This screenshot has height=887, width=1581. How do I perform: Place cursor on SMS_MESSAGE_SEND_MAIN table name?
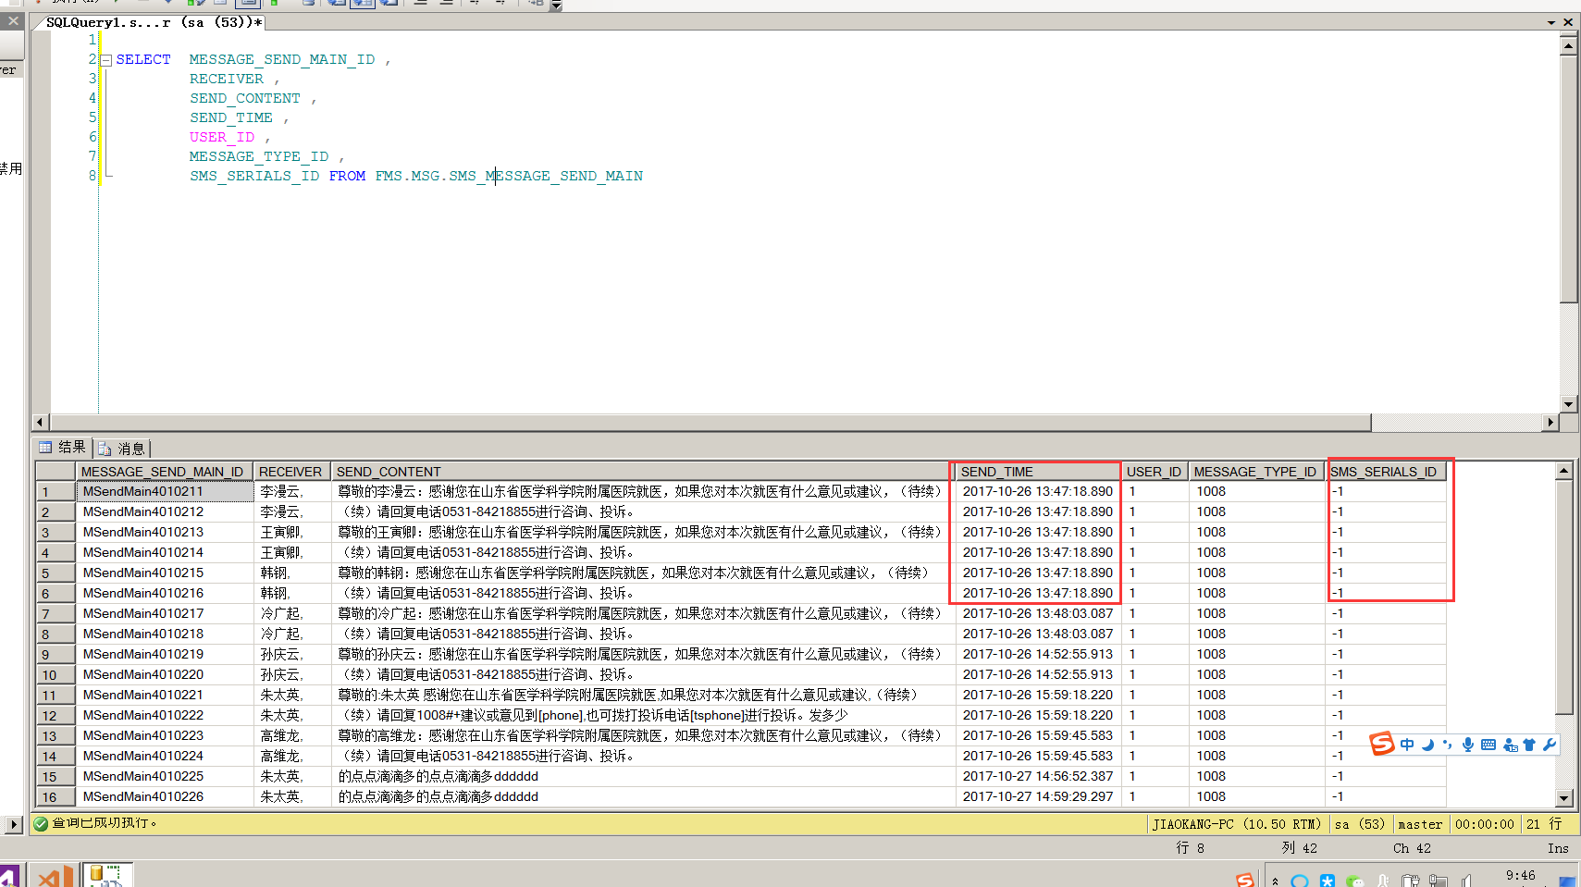[x=546, y=176]
